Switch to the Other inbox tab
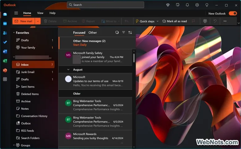The image size is (241, 149). (93, 33)
